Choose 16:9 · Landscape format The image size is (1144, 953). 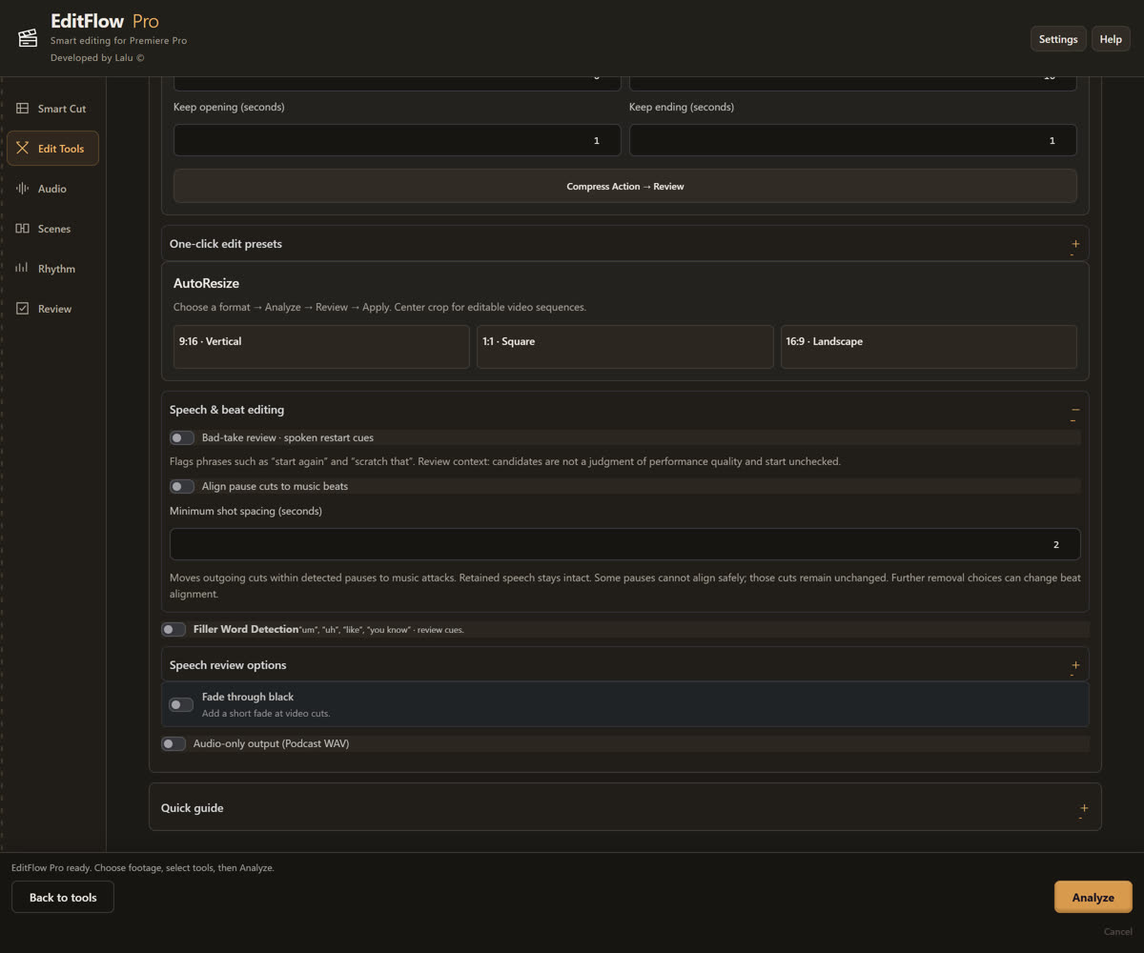pos(929,347)
